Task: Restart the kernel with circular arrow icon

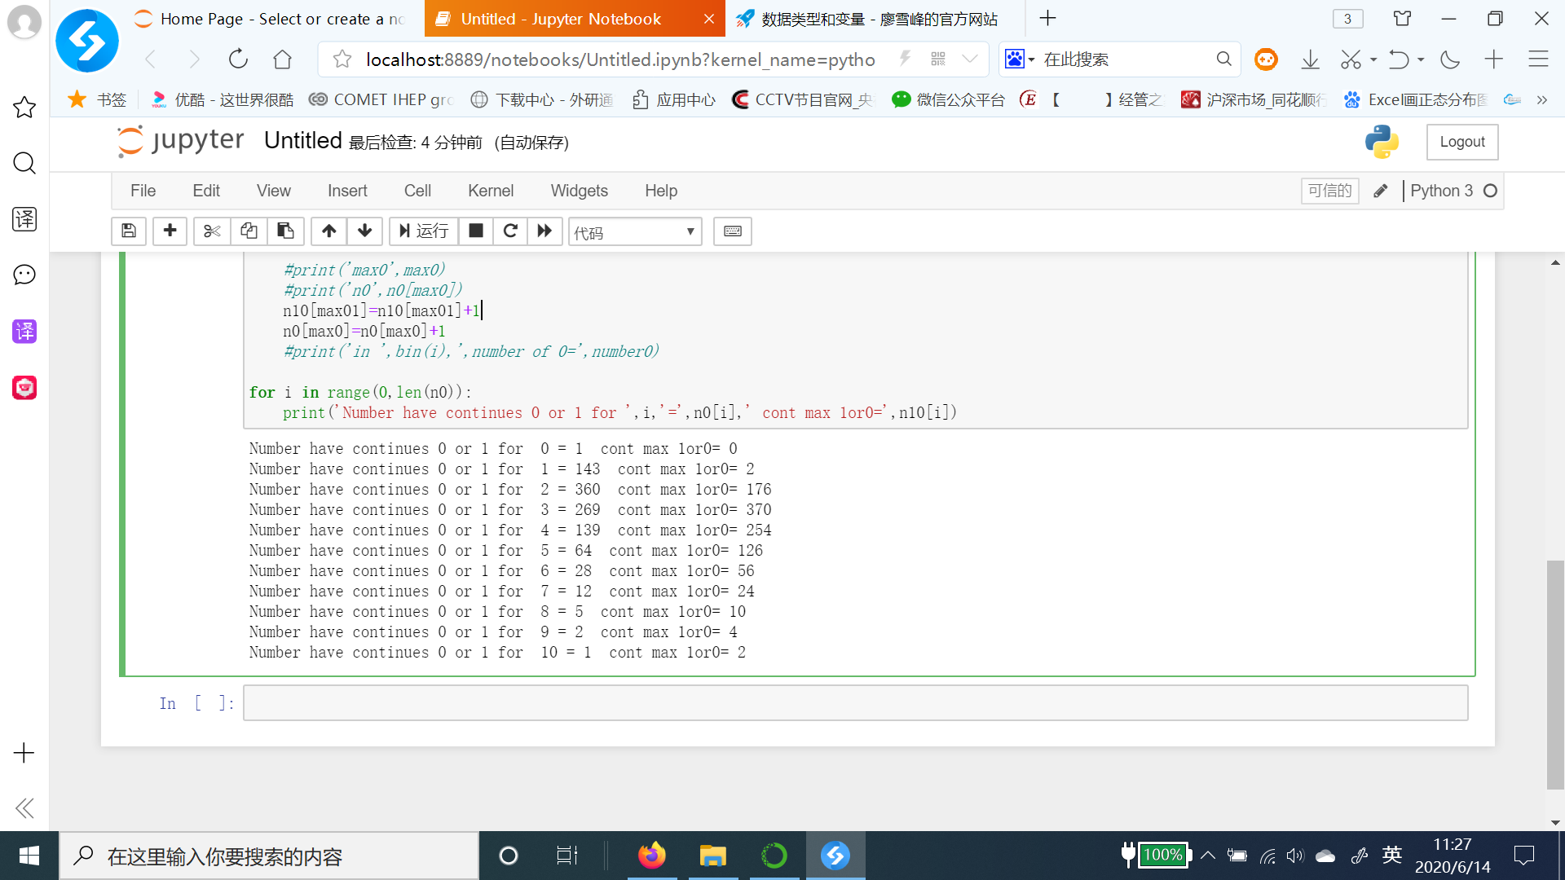Action: coord(510,231)
